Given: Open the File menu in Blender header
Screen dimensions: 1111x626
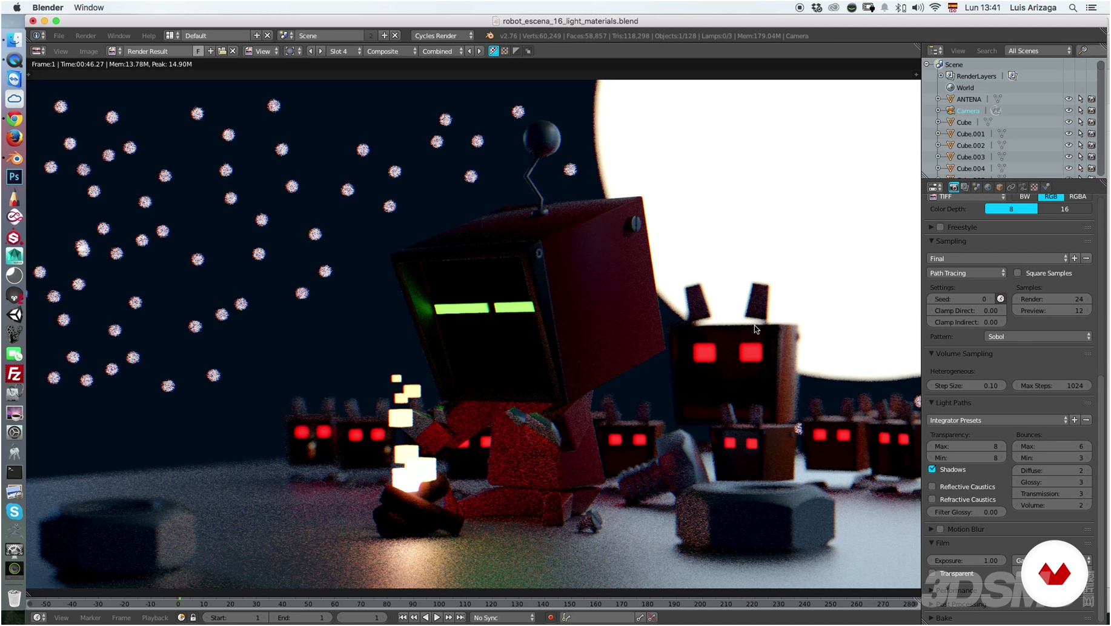Looking at the screenshot, I should [x=59, y=36].
